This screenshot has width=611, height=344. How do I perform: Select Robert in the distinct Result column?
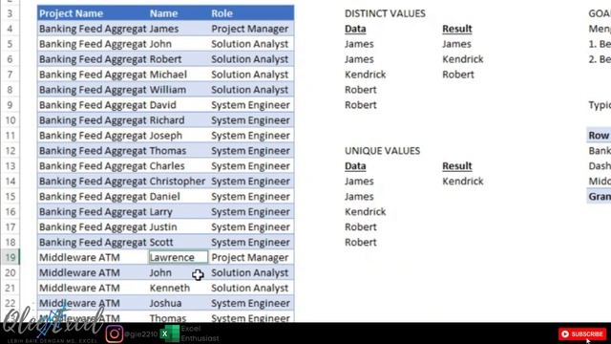[x=458, y=75]
